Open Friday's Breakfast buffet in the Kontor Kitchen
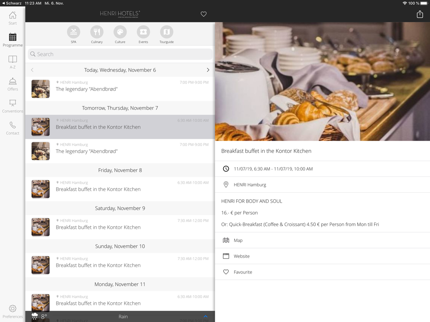Image resolution: width=430 pixels, height=322 pixels. (x=120, y=189)
